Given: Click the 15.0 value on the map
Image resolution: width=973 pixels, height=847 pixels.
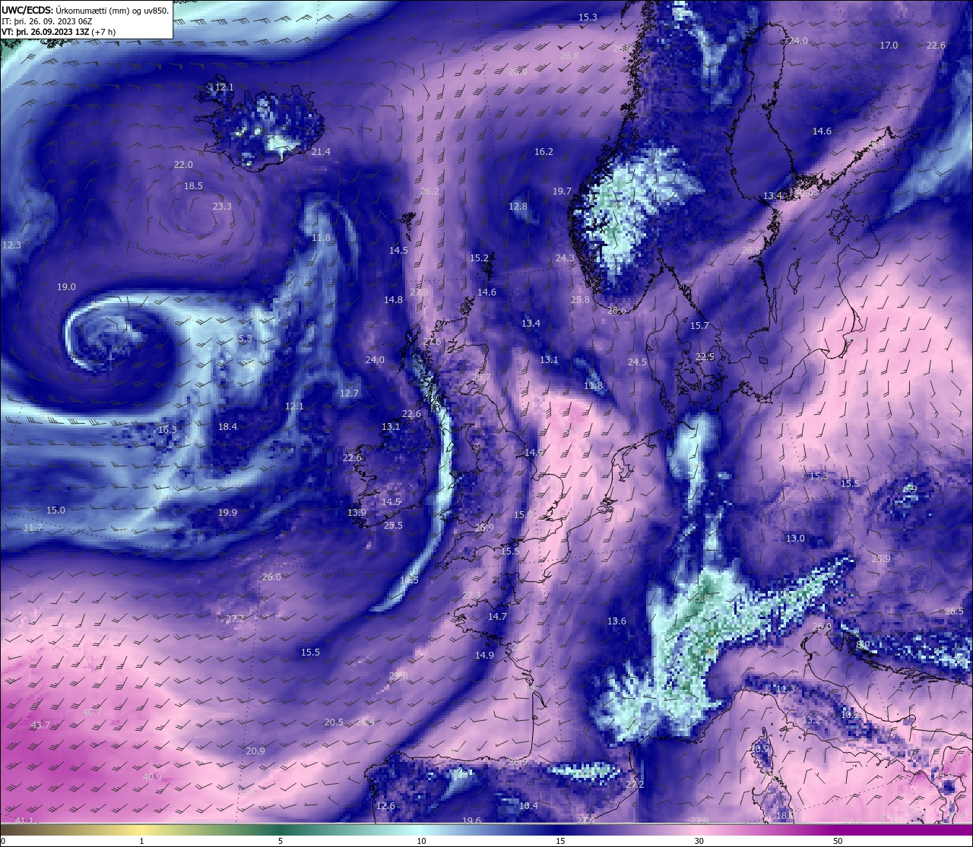Looking at the screenshot, I should (x=55, y=510).
